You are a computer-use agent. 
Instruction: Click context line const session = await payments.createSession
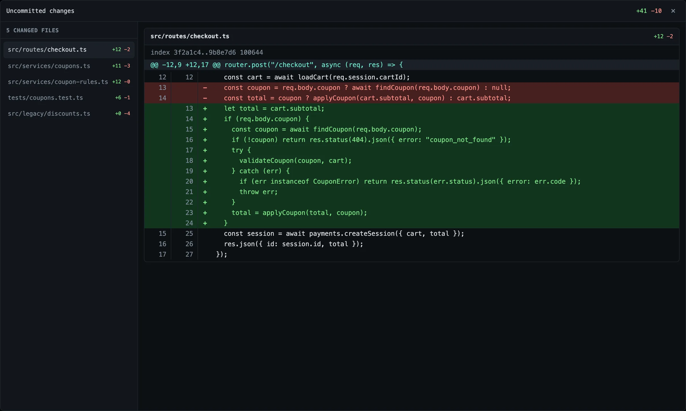click(412, 234)
